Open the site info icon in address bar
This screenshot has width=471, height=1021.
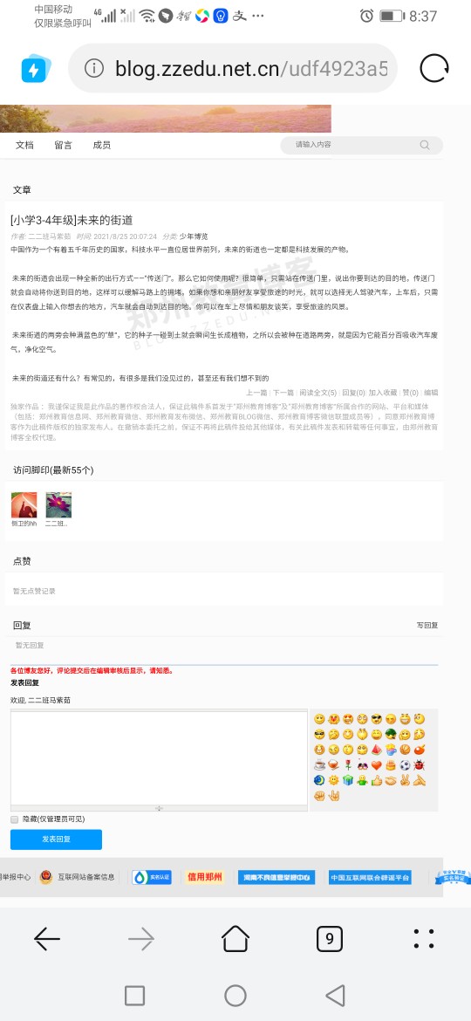coord(94,68)
